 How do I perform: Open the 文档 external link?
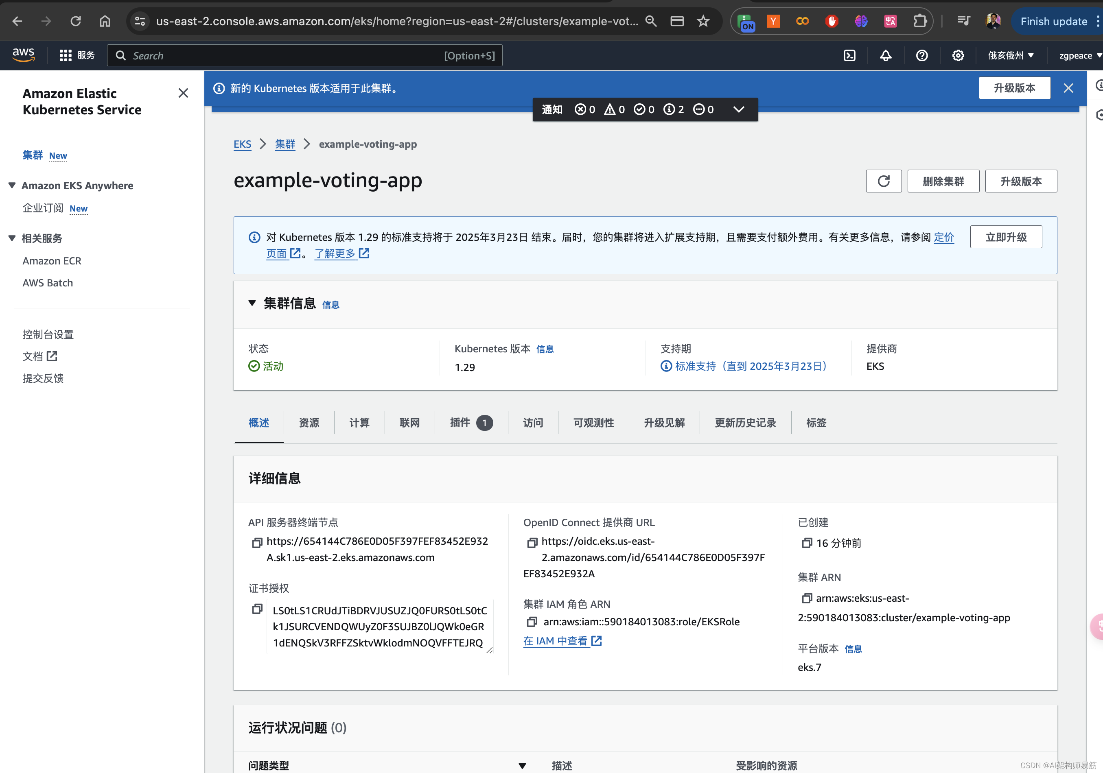click(40, 356)
